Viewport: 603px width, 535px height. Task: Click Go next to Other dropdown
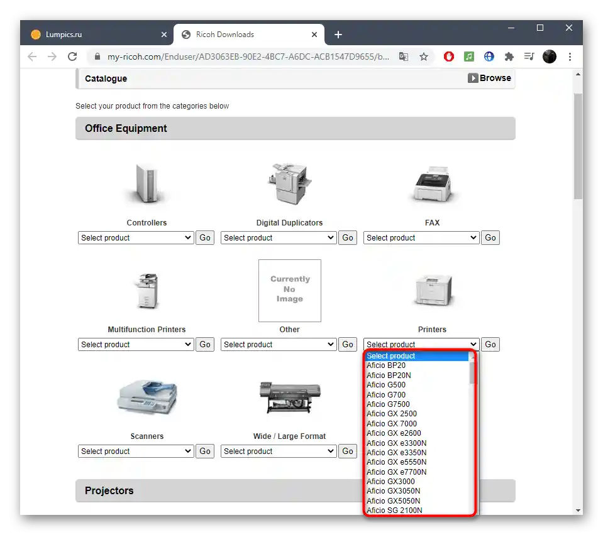point(348,345)
